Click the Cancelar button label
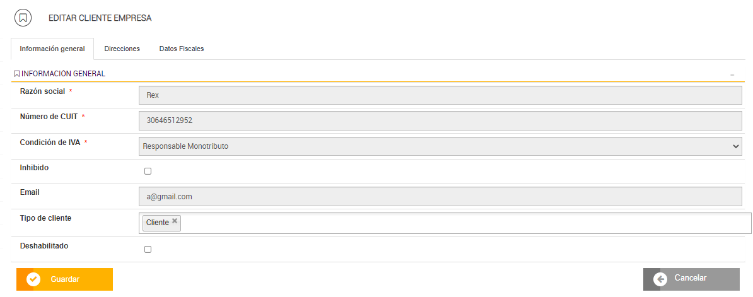 pos(691,278)
